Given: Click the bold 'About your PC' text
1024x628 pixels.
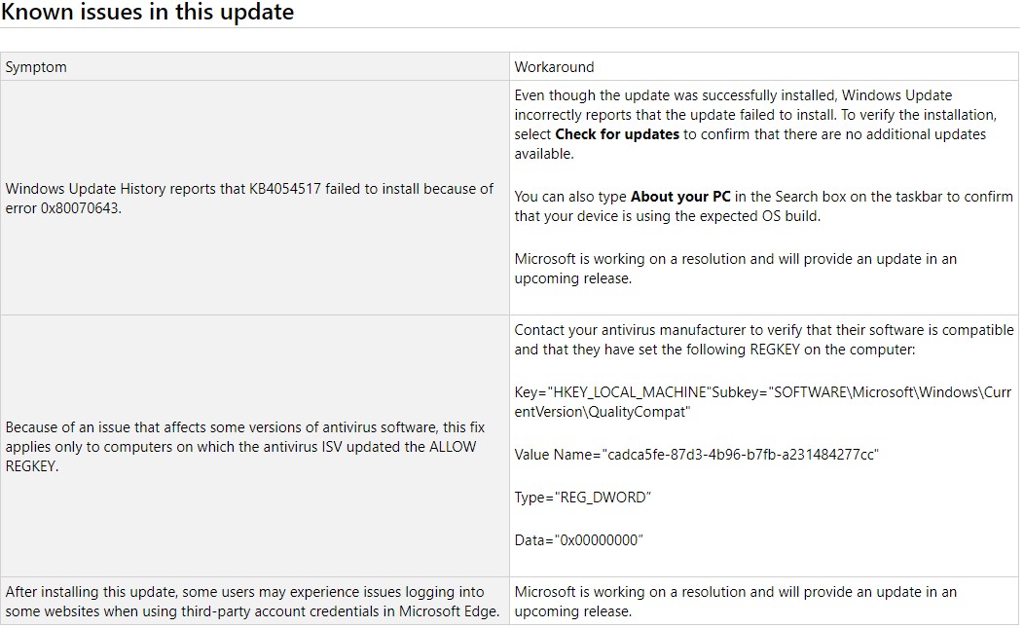Looking at the screenshot, I should (x=680, y=197).
